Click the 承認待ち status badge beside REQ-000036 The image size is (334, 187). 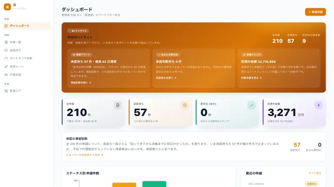coord(312,184)
